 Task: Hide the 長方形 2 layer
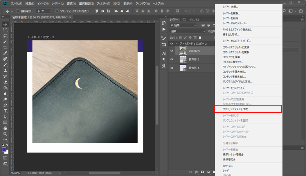(172, 59)
